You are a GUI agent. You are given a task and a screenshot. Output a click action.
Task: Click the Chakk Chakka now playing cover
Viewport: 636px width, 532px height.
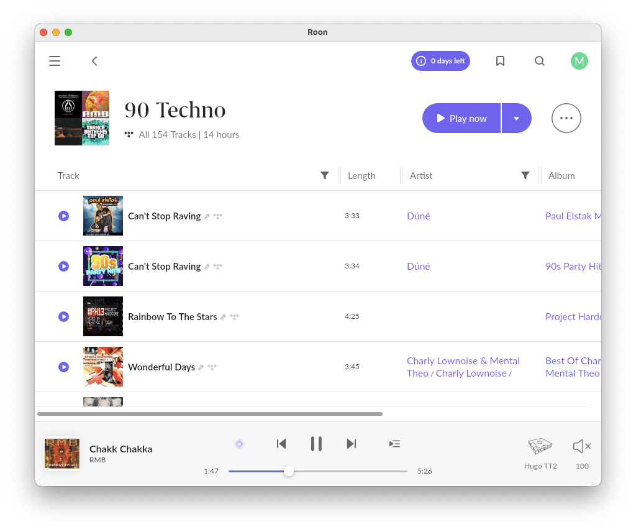[x=61, y=453]
